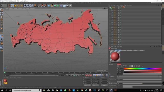This screenshot has width=164, height=92.
Task: Open the Object Manager Bookmarks menu
Action: point(130,5)
